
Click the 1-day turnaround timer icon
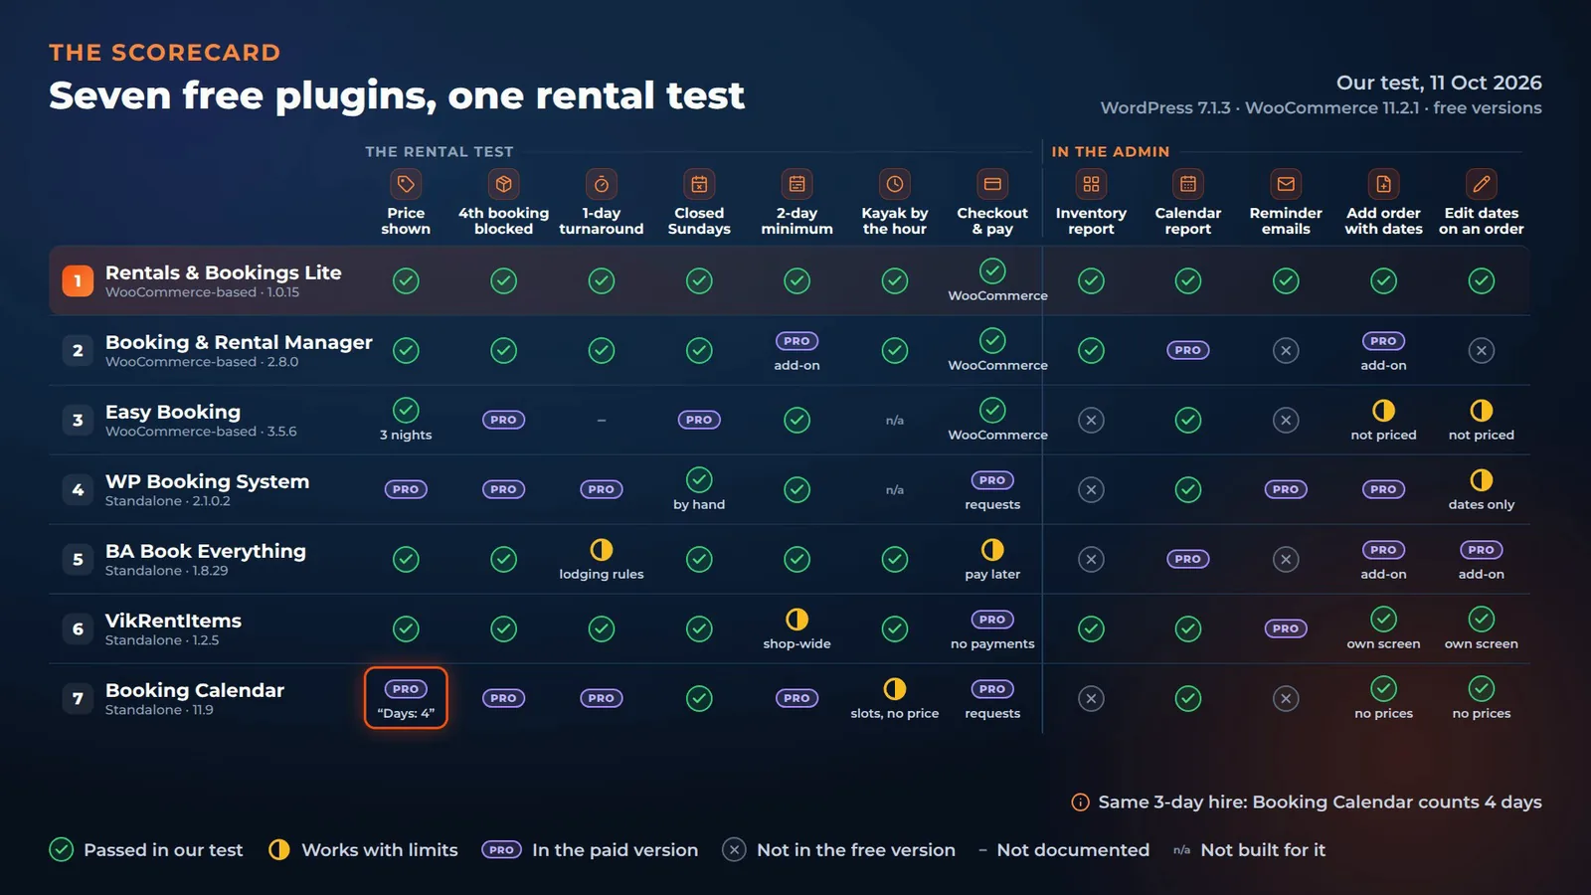point(602,184)
